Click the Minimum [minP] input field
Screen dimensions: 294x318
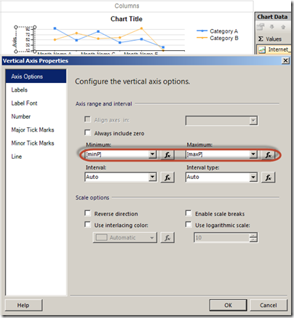(x=117, y=154)
